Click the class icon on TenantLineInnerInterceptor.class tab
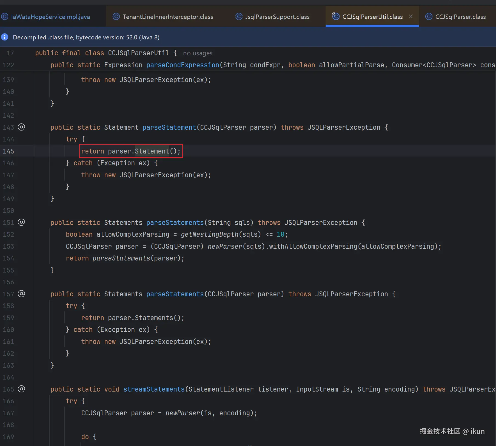Image resolution: width=496 pixels, height=446 pixels. coord(116,17)
